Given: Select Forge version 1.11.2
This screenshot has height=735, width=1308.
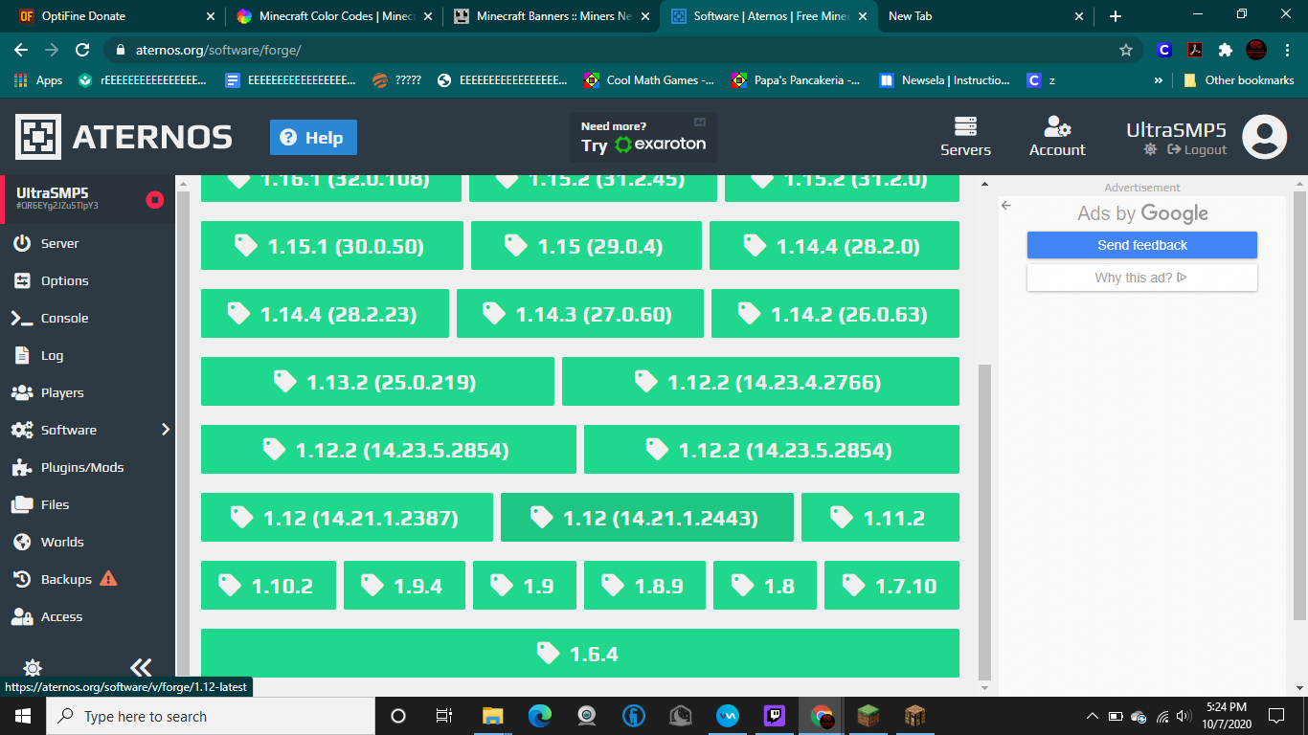Looking at the screenshot, I should tap(880, 518).
